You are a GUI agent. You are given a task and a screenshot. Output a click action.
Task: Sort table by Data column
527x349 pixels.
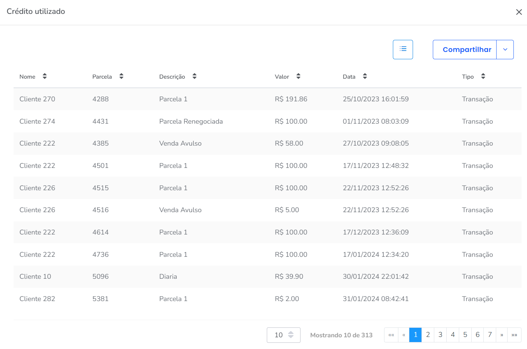point(365,76)
